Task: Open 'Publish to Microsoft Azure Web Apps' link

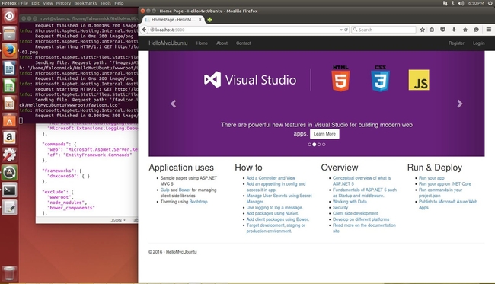Action: tap(448, 205)
